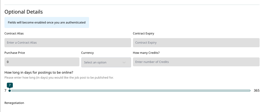Click the posting duration question label

coord(39,72)
